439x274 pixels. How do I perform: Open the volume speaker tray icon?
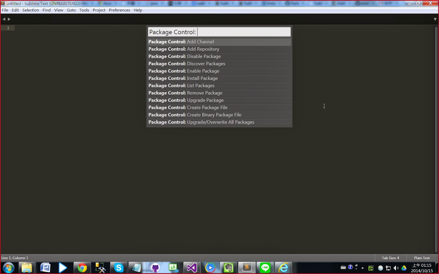click(x=396, y=268)
